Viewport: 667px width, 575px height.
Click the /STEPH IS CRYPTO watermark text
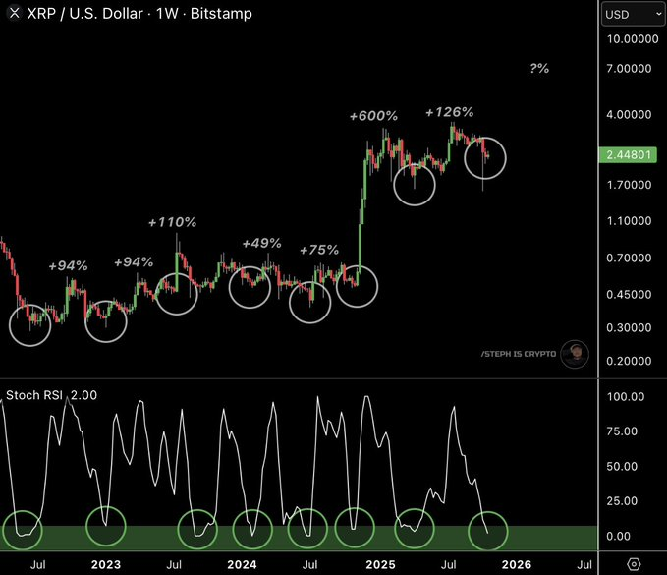tap(519, 354)
